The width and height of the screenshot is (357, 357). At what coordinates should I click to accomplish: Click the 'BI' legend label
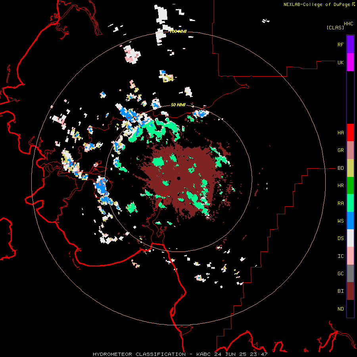(340, 291)
